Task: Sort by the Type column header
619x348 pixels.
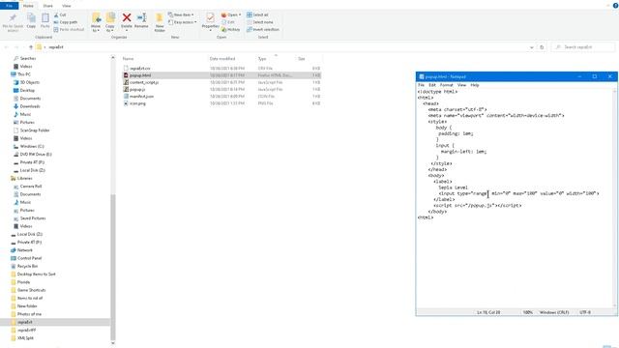Action: tap(262, 58)
